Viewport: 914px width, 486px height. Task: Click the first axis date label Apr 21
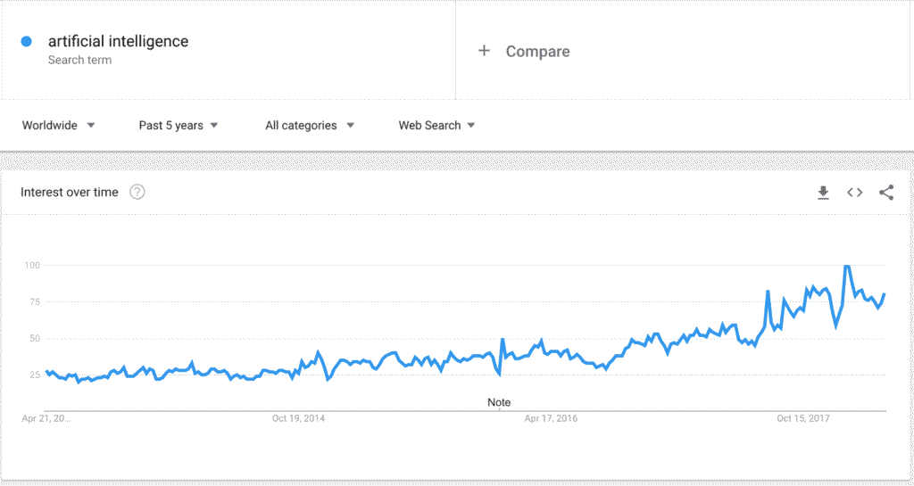tap(46, 417)
